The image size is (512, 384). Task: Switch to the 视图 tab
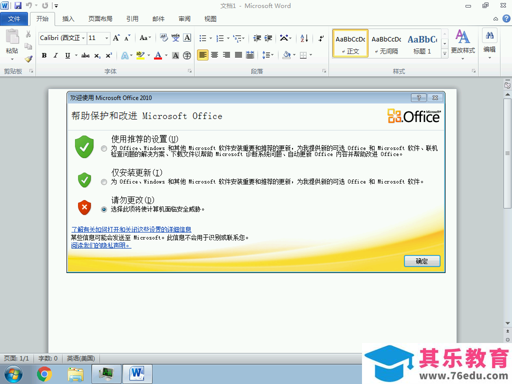point(210,19)
